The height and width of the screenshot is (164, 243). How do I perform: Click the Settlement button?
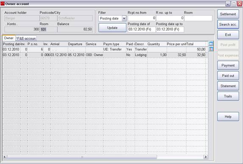228,14
